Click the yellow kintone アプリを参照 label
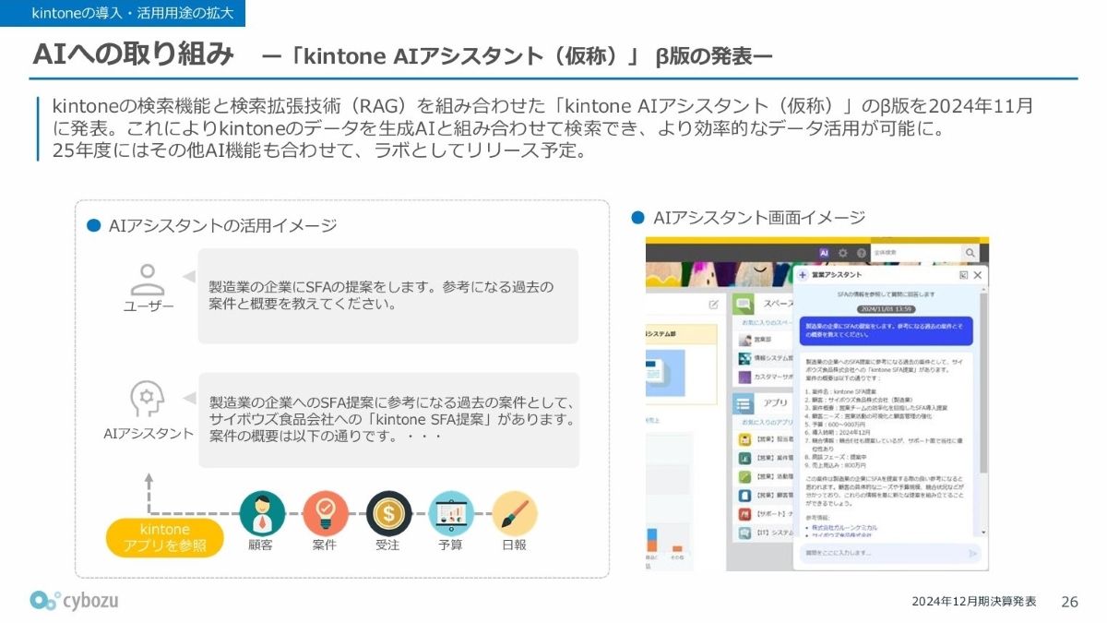 pos(165,538)
